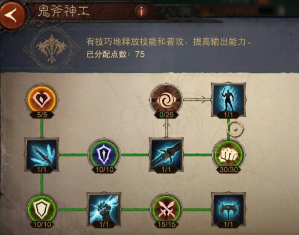Viewport: 299px width, 235px height.
Task: Select the flaming heart node showing 5/5
Action: pos(41,100)
